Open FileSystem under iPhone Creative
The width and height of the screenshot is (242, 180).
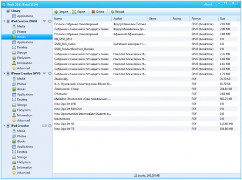pos(21,110)
